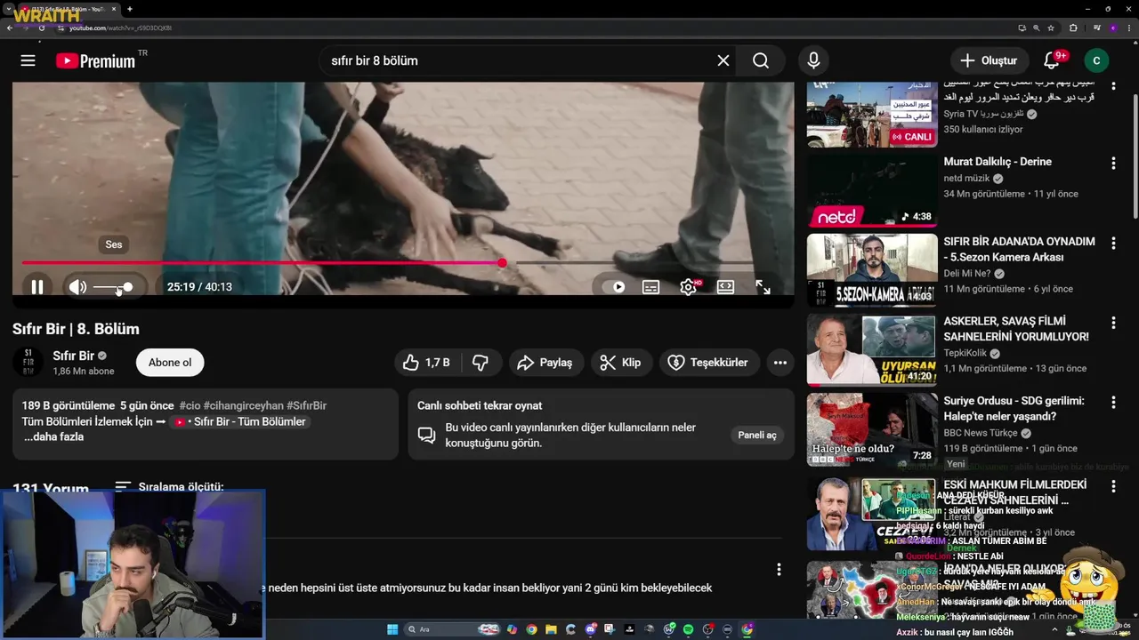The image size is (1139, 640).
Task: Pause the video playback
Action: pyautogui.click(x=37, y=287)
